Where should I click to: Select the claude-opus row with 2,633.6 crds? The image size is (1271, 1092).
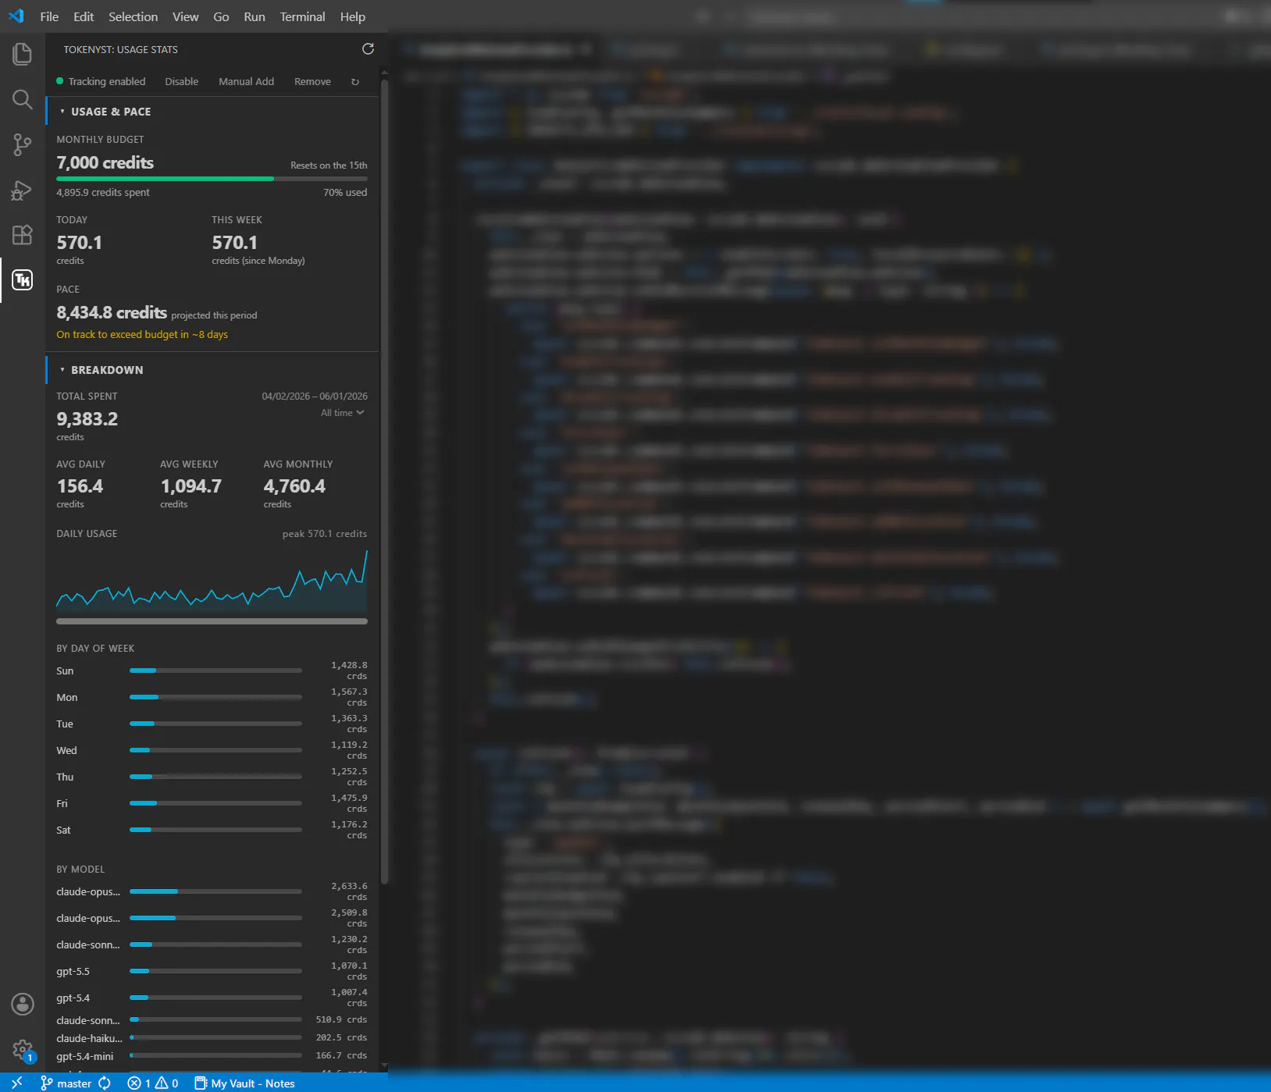point(212,891)
